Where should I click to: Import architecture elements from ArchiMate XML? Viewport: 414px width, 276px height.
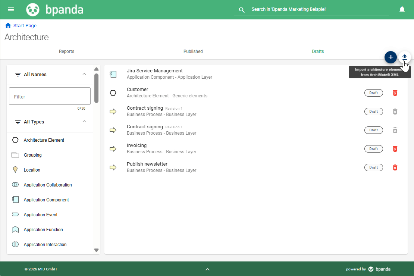click(x=405, y=57)
